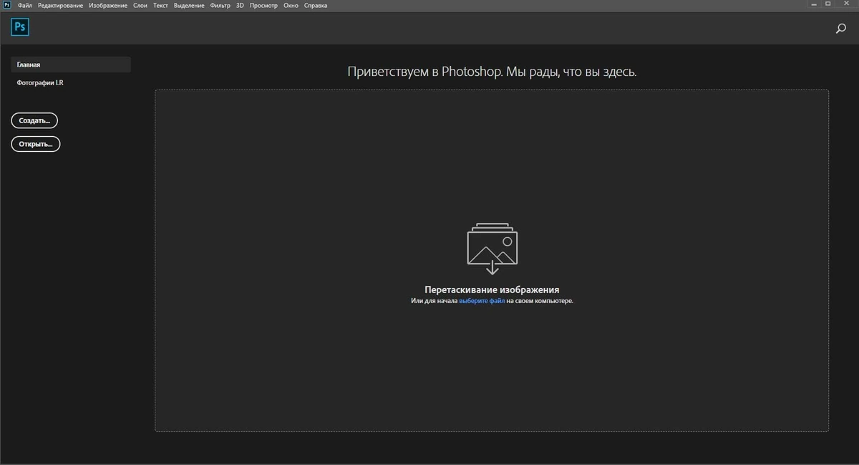Click the small Ps icon in title bar
This screenshot has width=859, height=465.
coord(7,5)
